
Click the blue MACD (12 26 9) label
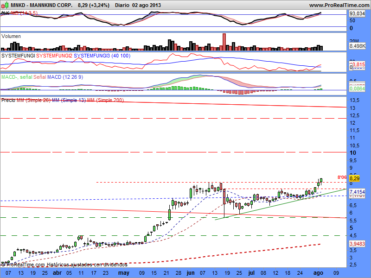(65, 77)
